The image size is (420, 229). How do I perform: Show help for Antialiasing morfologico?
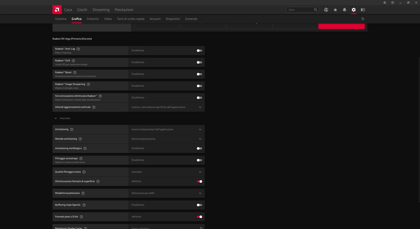[85, 149]
